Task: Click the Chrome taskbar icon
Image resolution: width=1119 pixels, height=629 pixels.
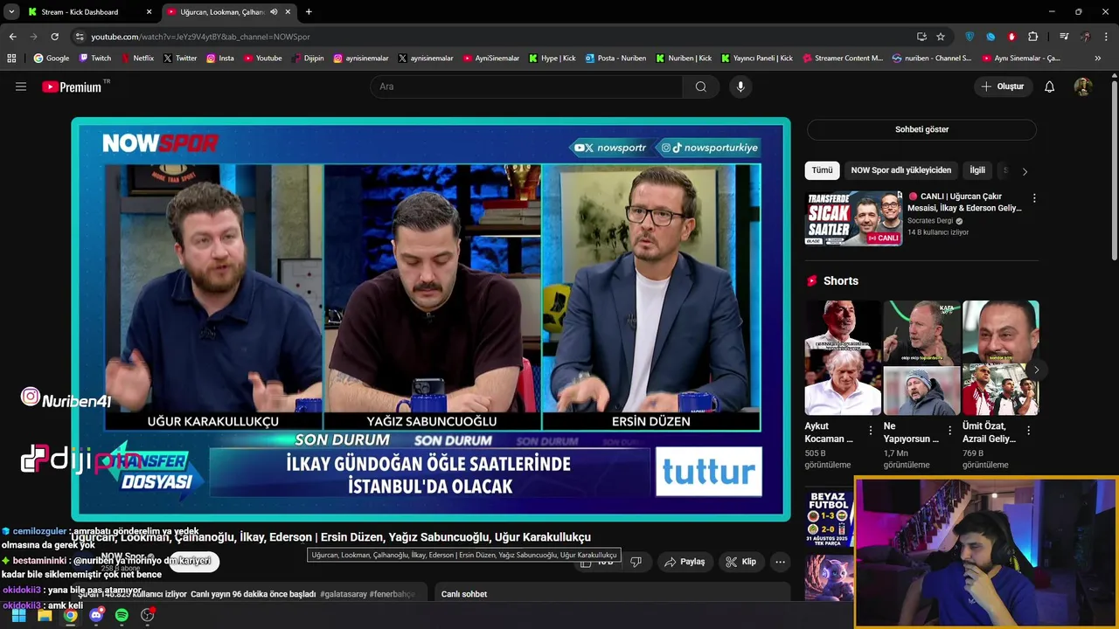Action: (x=70, y=615)
